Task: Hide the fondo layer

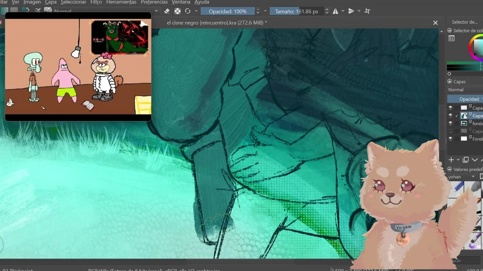Action: pyautogui.click(x=450, y=123)
